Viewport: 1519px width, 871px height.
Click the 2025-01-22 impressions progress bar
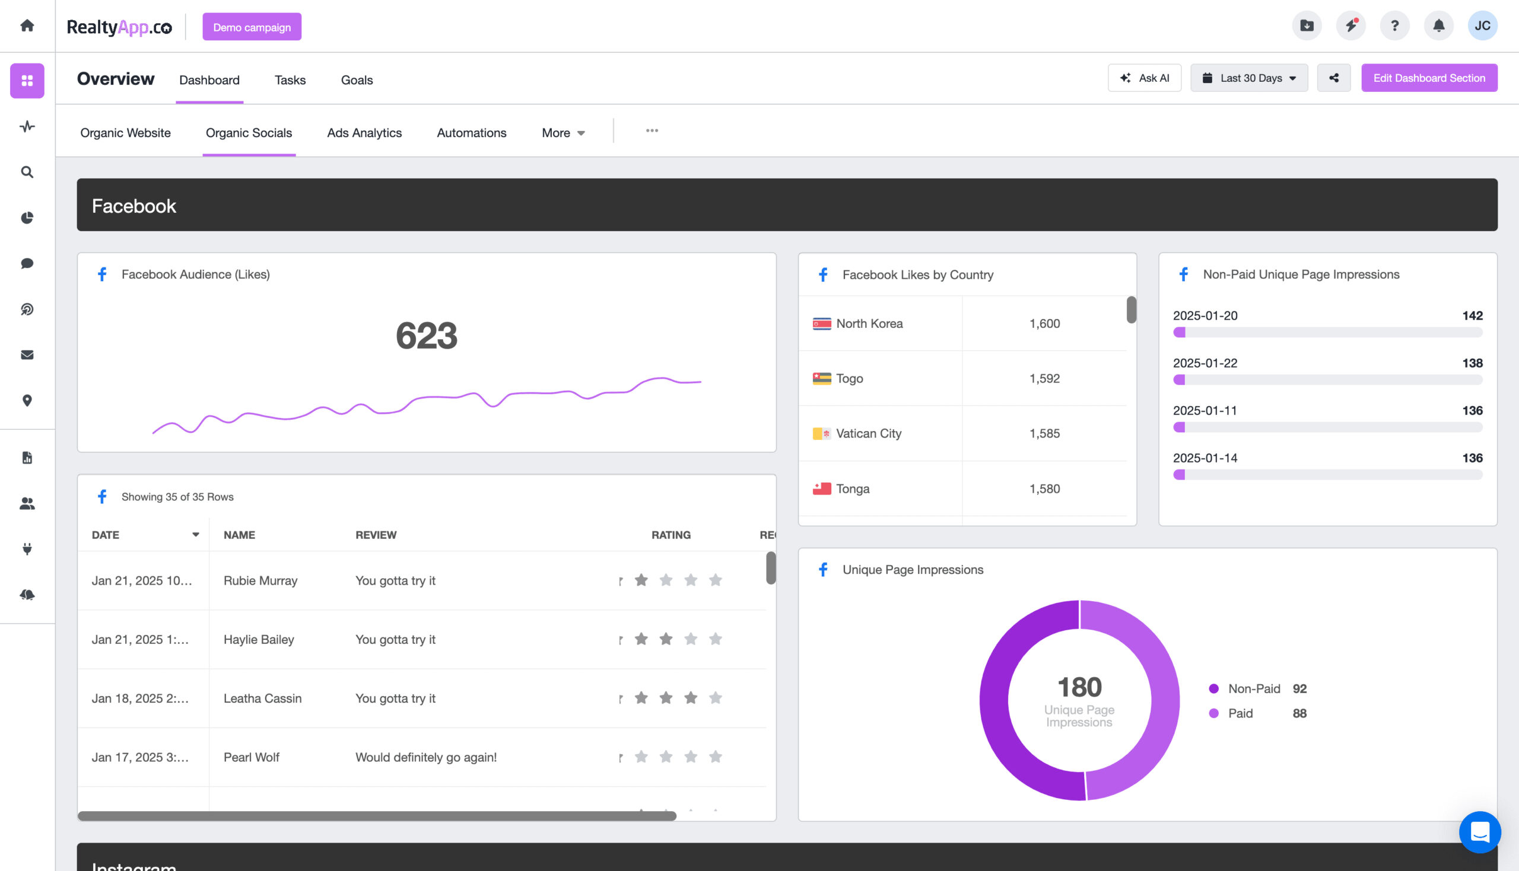click(1327, 380)
